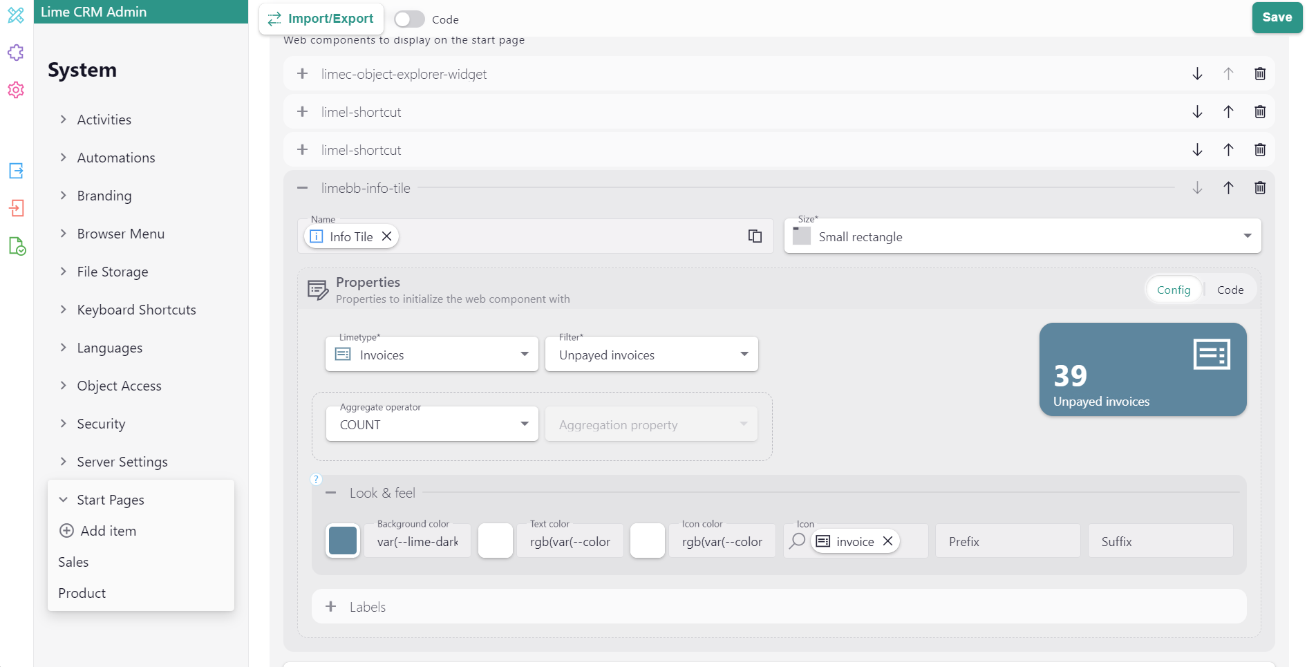Delete the limec-object-explorer-widget component
The width and height of the screenshot is (1307, 667).
(1259, 74)
